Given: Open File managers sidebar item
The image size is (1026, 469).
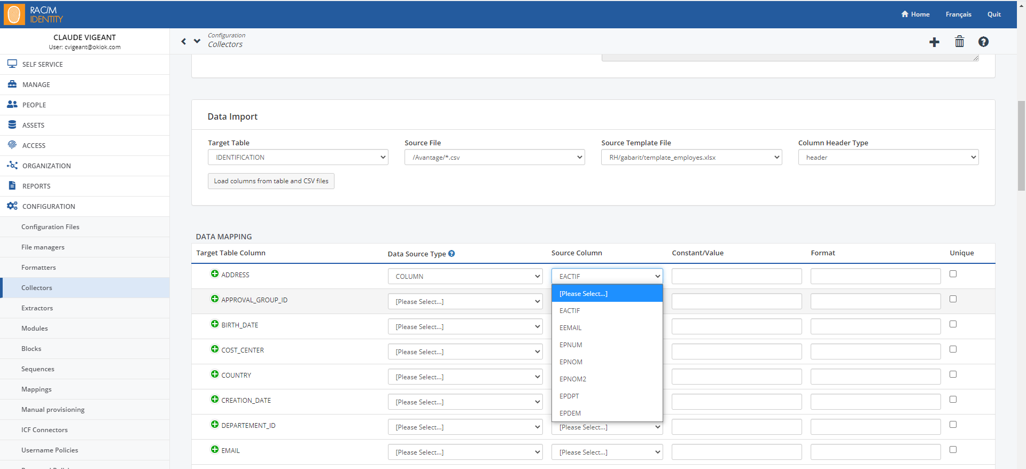Looking at the screenshot, I should pyautogui.click(x=85, y=247).
